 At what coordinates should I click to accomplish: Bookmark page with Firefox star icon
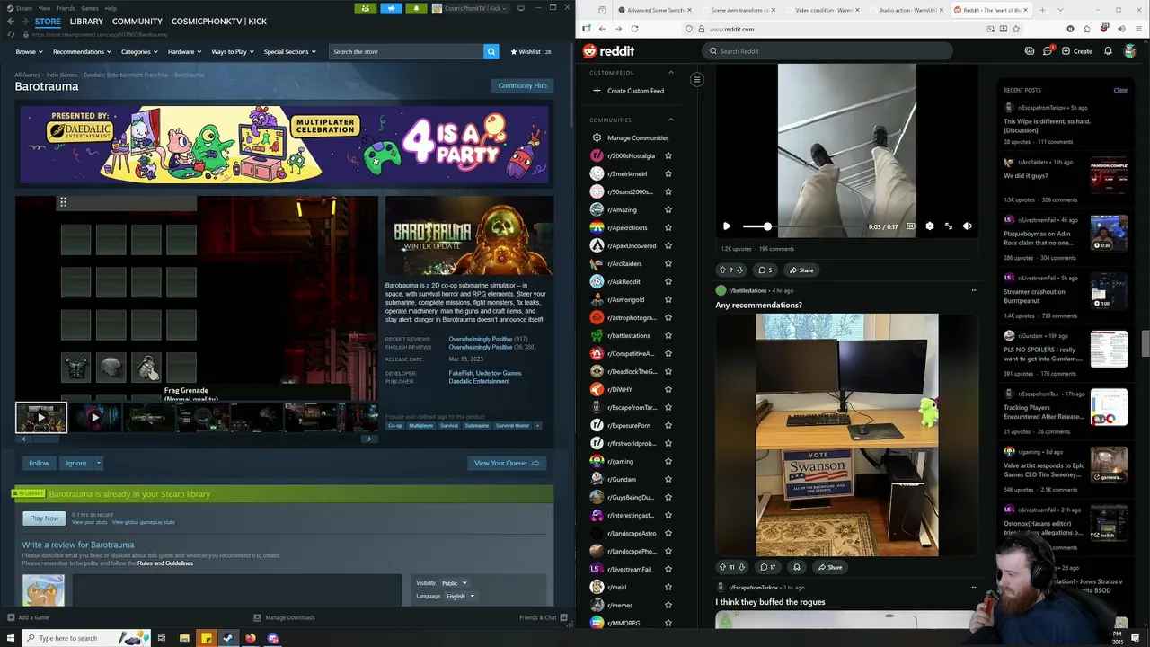point(1016,29)
